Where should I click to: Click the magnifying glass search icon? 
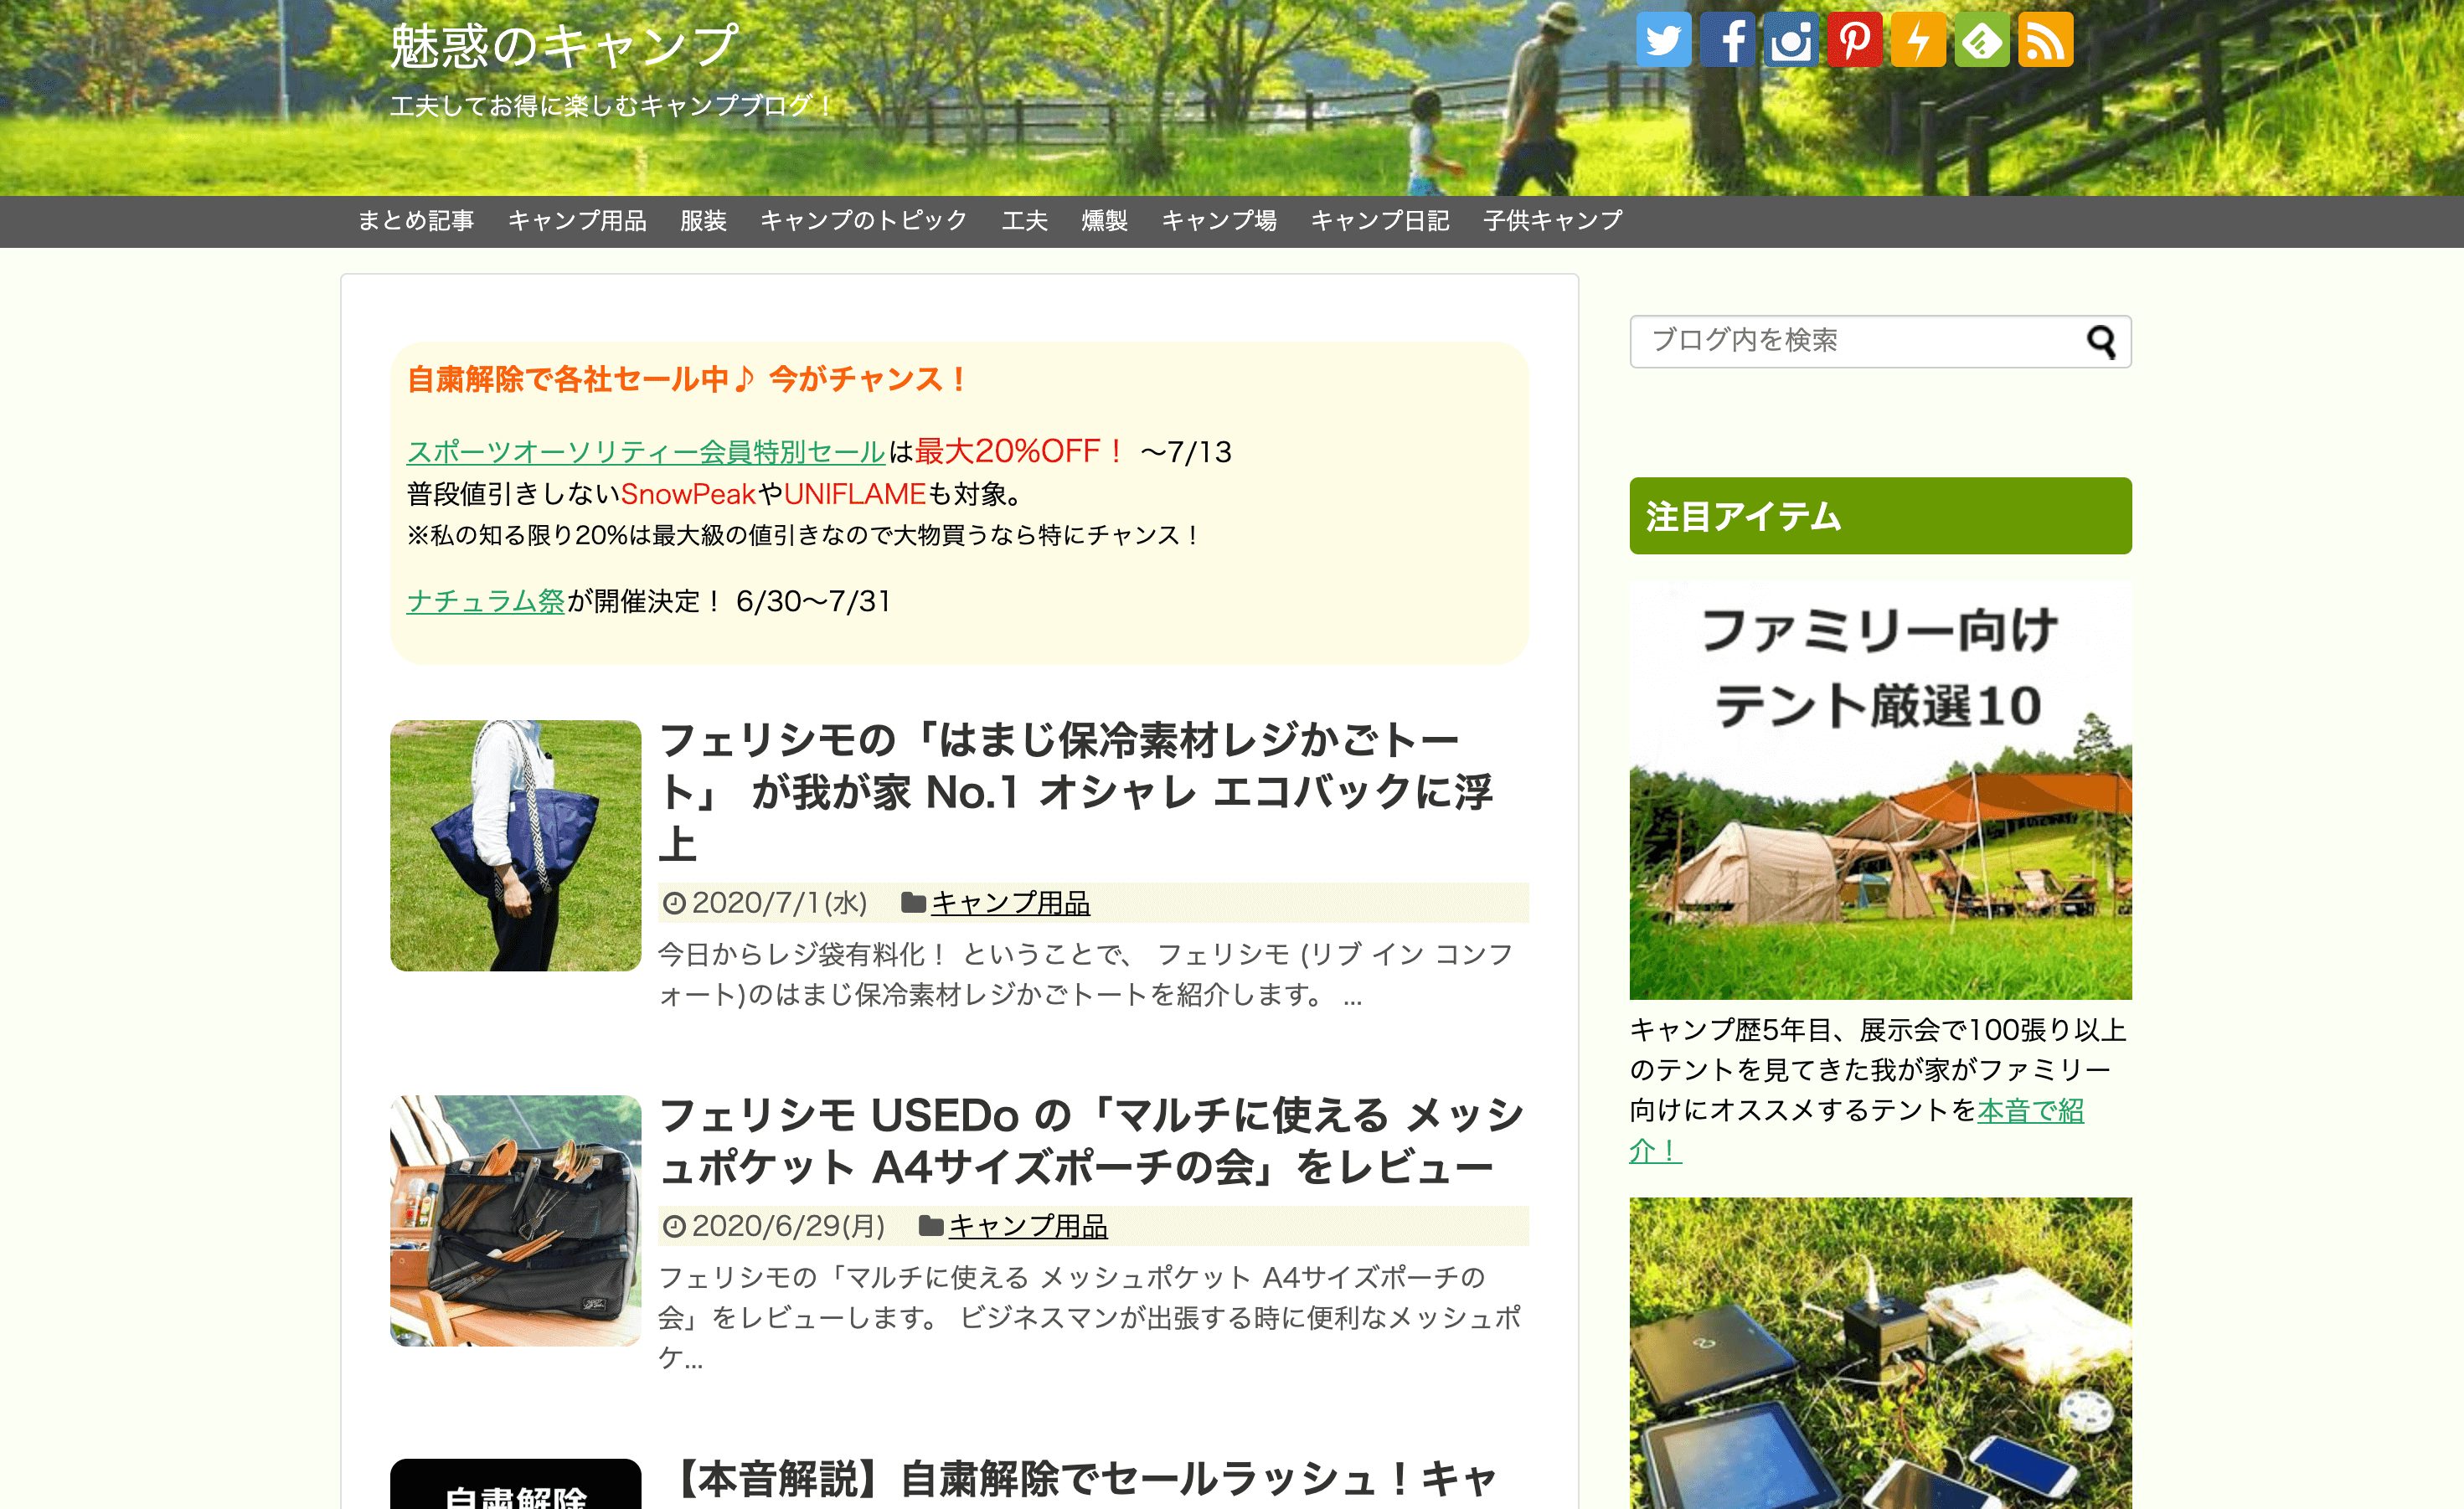2101,342
